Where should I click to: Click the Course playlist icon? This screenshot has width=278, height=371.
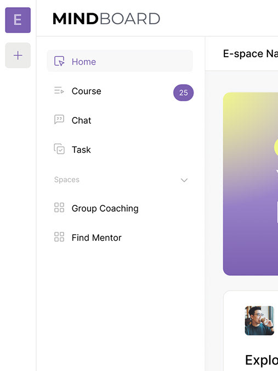[x=59, y=90]
